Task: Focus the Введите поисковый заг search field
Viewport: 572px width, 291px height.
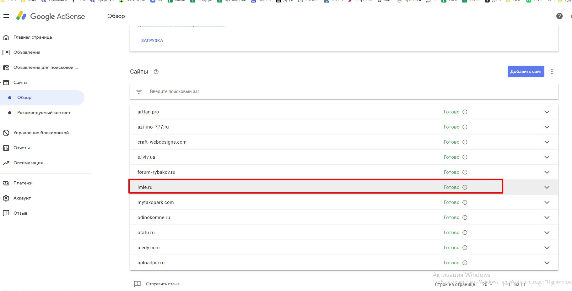Action: tap(344, 92)
